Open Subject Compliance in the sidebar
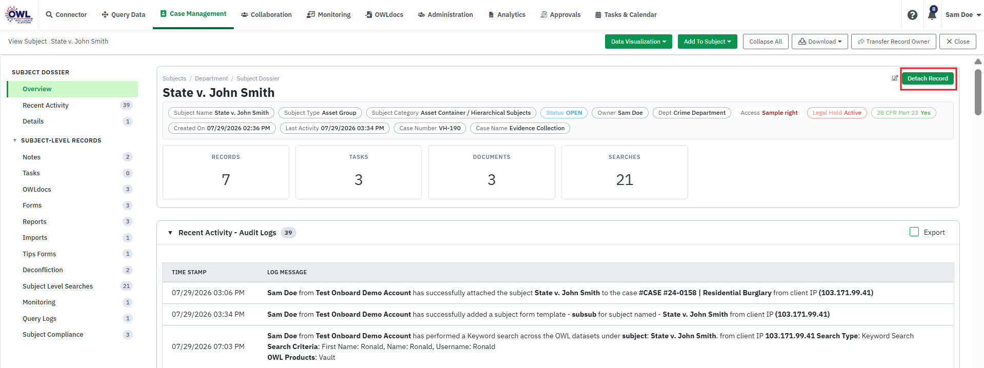 (72, 335)
